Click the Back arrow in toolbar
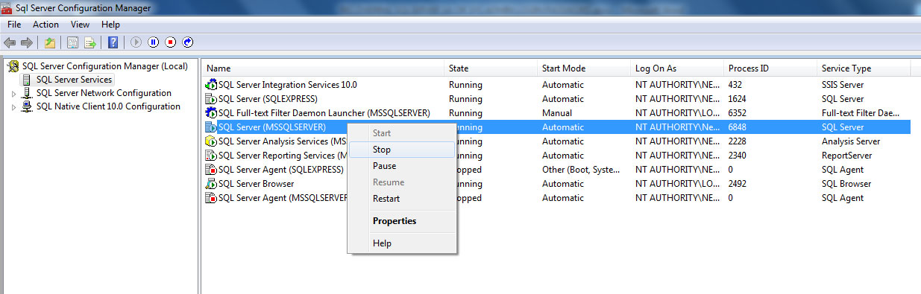 tap(10, 42)
